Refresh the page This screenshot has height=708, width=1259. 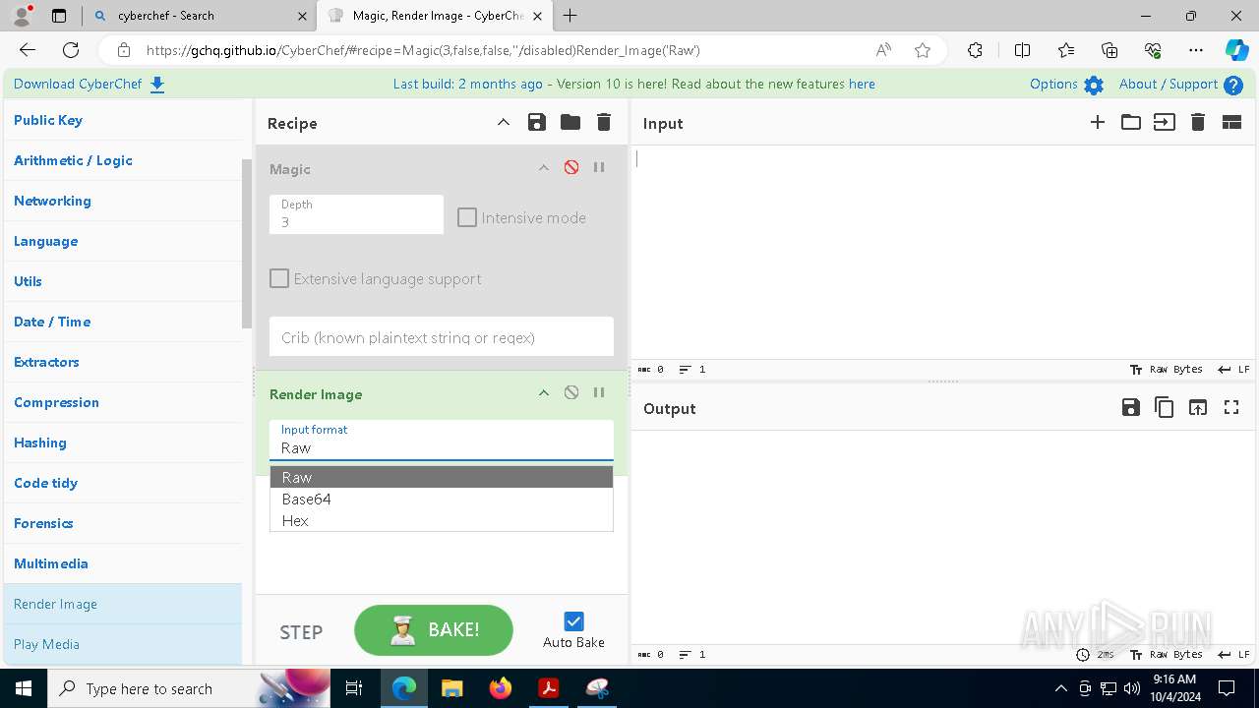pos(71,50)
